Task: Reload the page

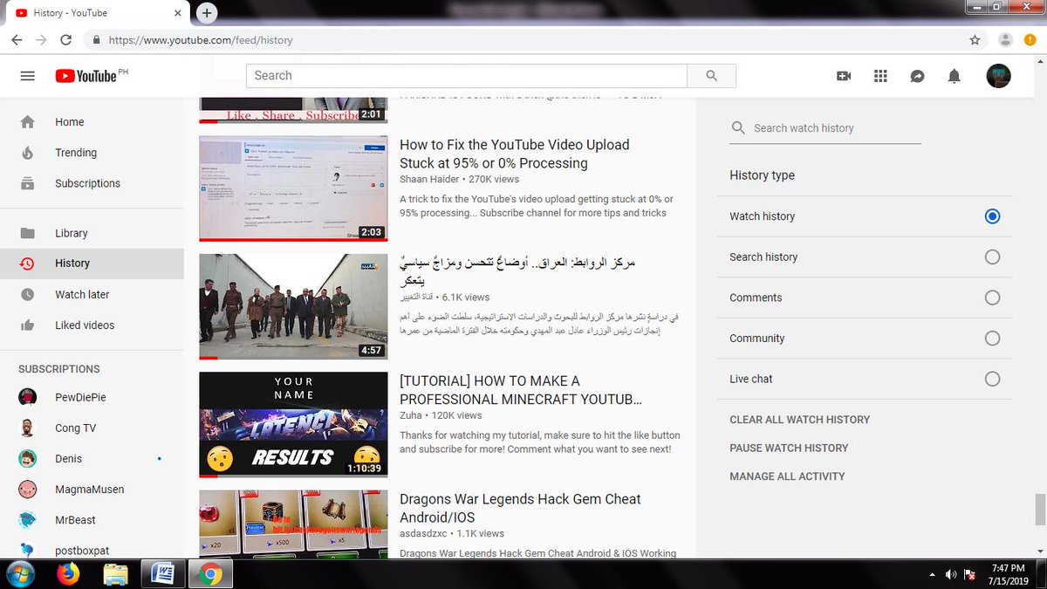Action: click(66, 40)
